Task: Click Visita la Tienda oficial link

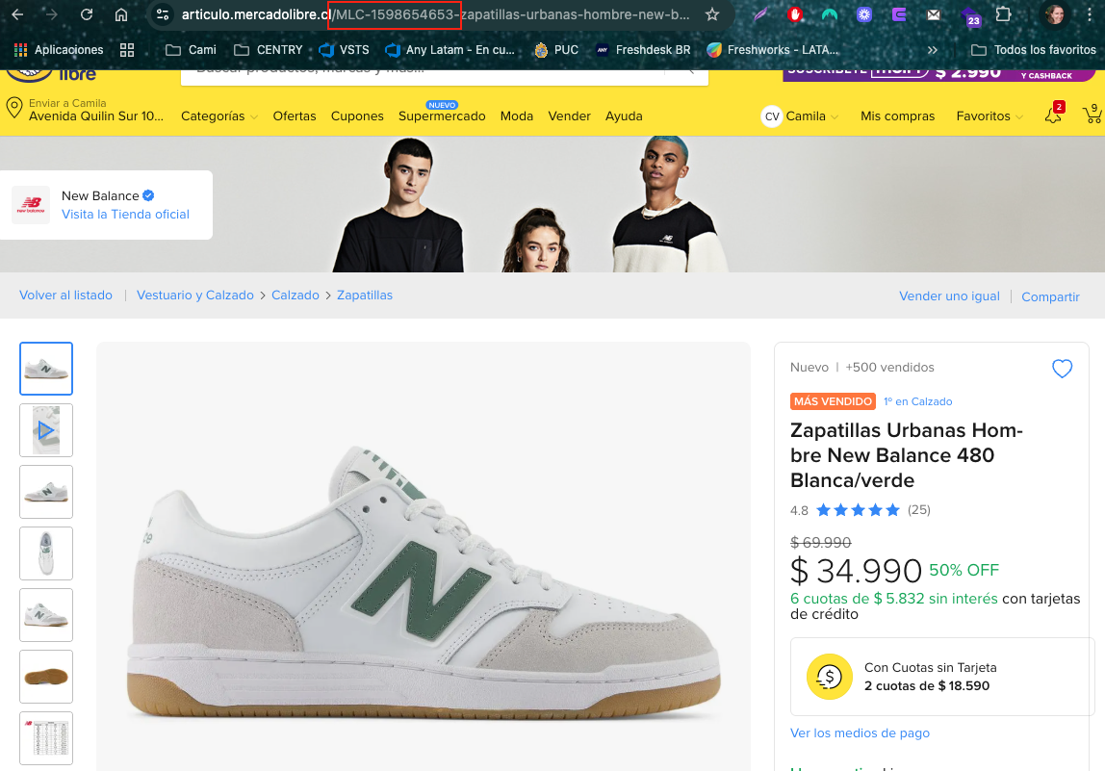Action: click(x=125, y=215)
